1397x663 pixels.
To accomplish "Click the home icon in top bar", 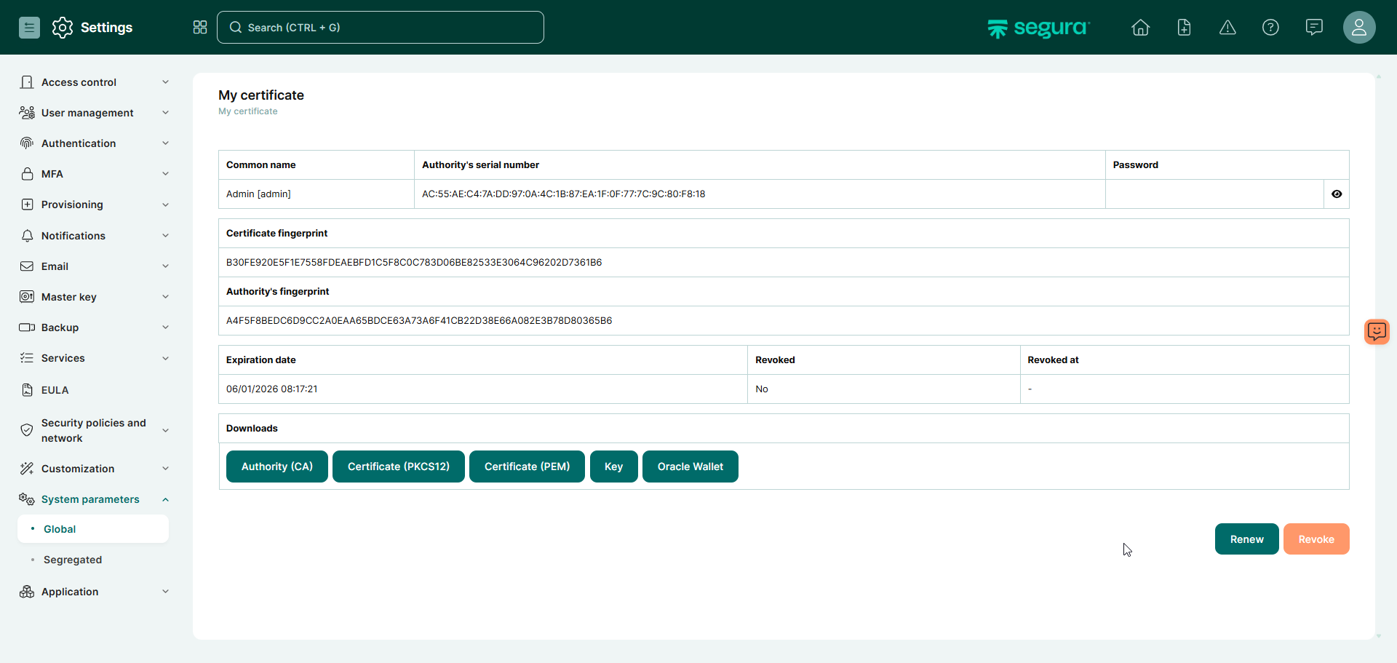I will pyautogui.click(x=1140, y=28).
